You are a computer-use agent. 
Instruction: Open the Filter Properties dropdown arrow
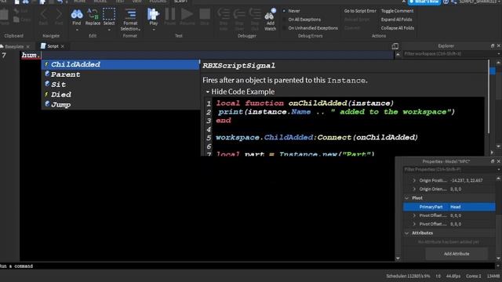click(499, 170)
